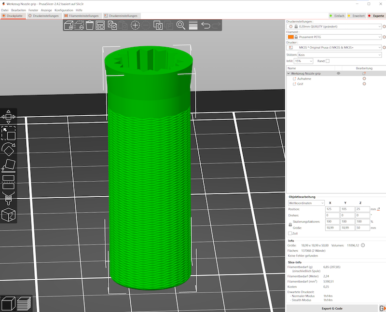Open the Infill 15% dropdown

click(303, 61)
